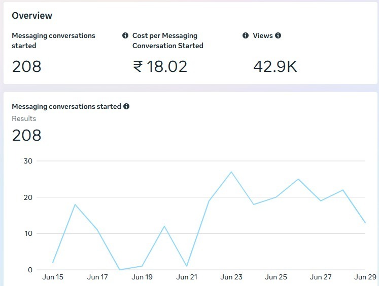
Task: Open info icon beside Cost per Messaging Conversation Started
Action: pyautogui.click(x=246, y=35)
